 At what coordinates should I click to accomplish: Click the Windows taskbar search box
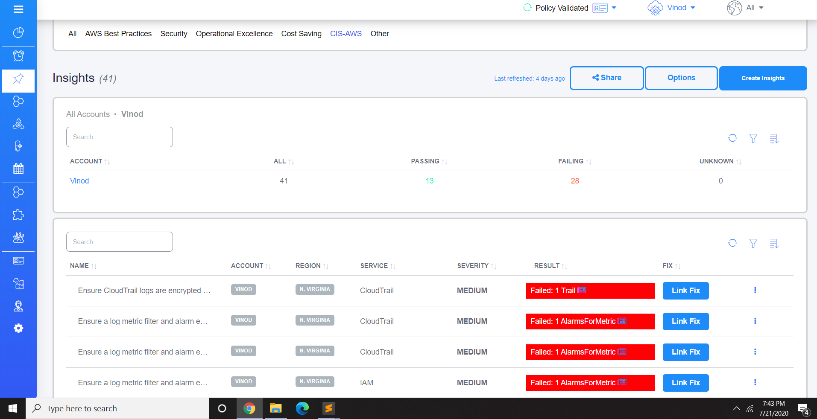(117, 408)
